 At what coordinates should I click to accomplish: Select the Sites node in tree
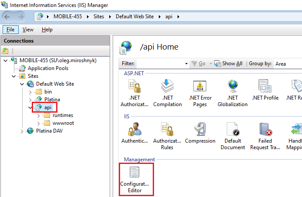33,76
